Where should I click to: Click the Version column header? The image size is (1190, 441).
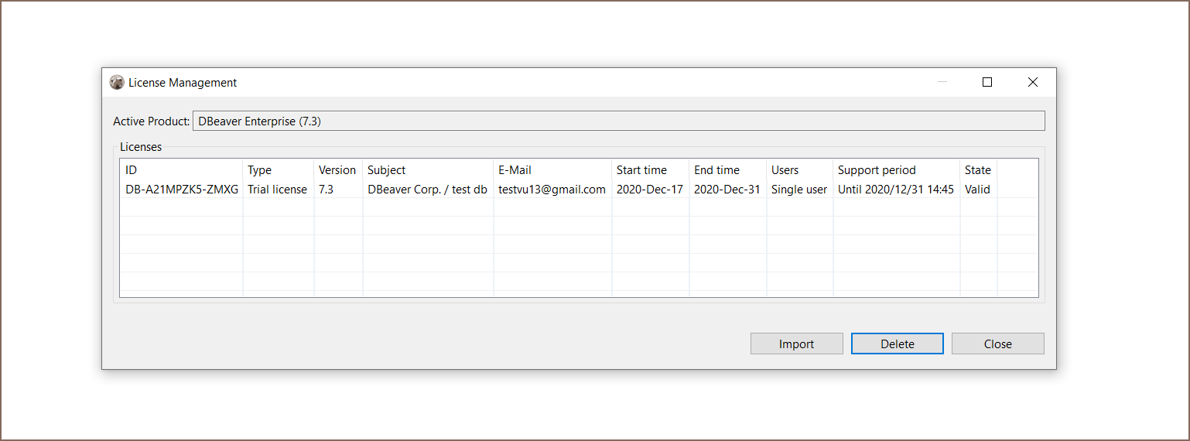tap(337, 170)
